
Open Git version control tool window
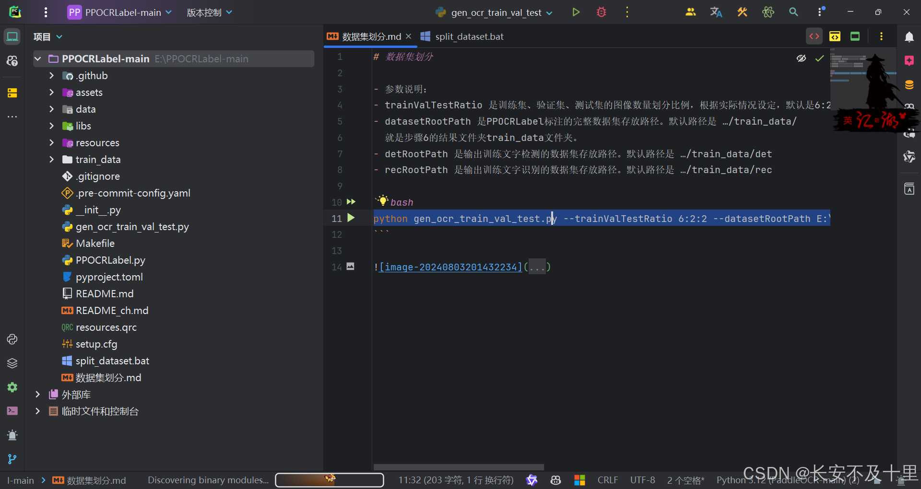click(12, 459)
